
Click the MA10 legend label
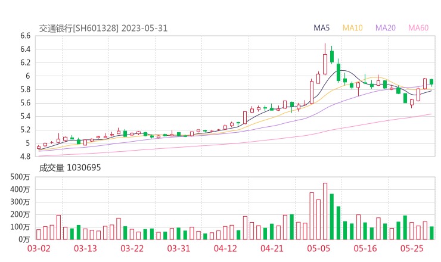(x=352, y=28)
